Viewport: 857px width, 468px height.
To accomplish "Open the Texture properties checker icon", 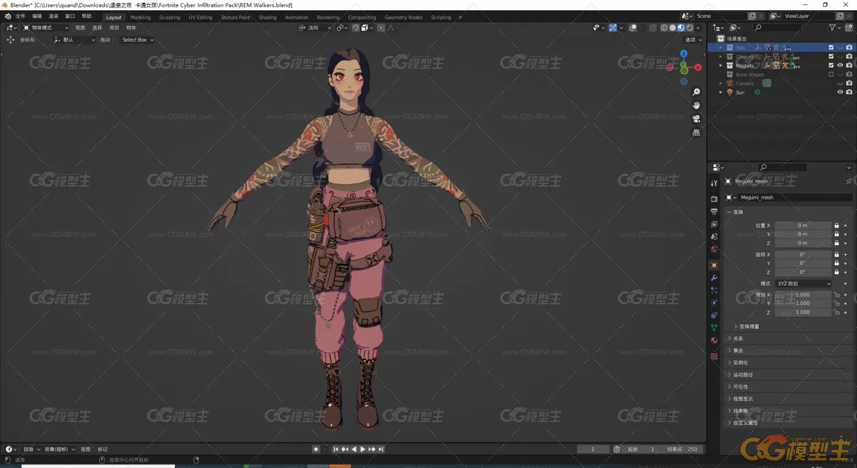I will (714, 356).
